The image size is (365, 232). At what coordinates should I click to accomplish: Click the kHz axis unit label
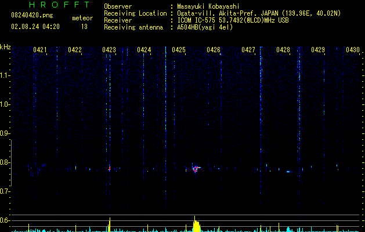[5, 47]
